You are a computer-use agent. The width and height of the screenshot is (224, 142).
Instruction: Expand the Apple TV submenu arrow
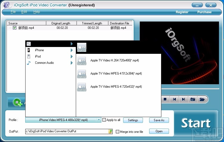pos(72,44)
